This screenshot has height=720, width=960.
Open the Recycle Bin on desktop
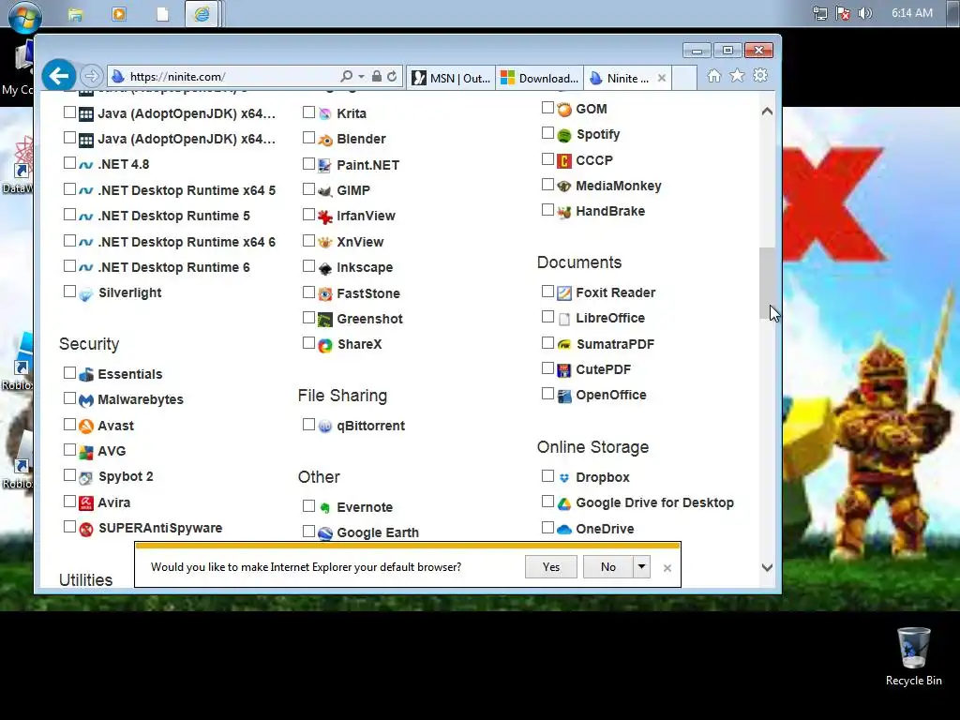pos(913,656)
